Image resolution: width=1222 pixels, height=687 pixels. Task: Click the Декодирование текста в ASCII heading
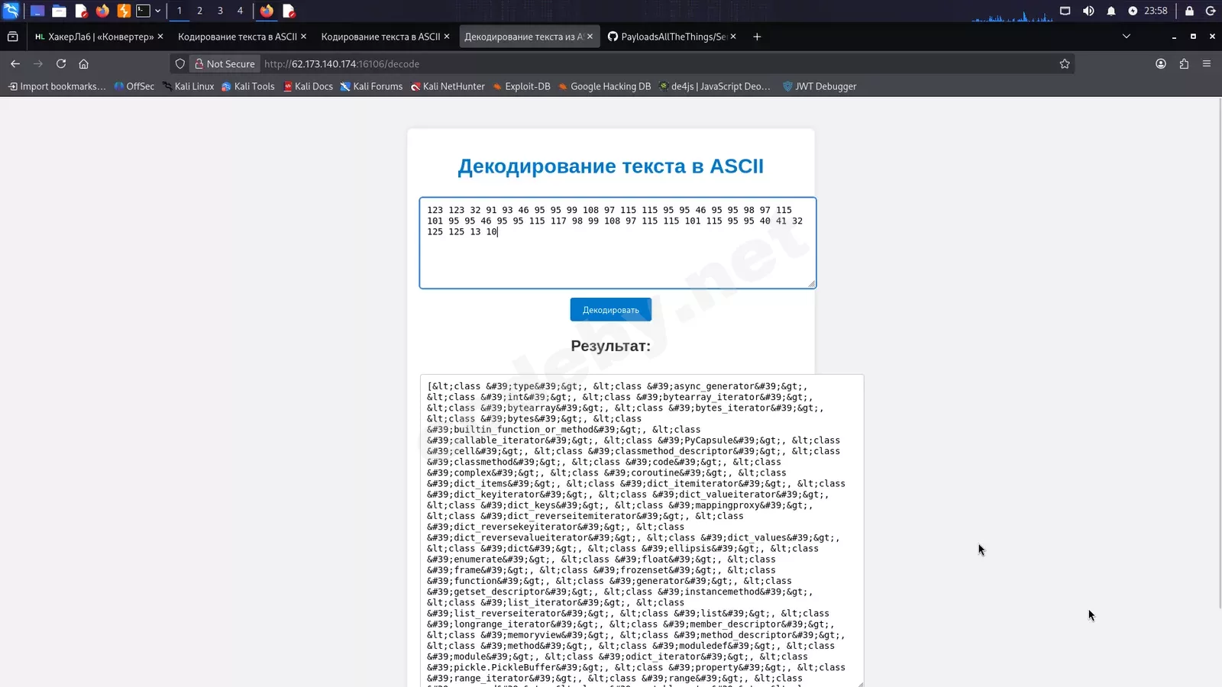click(611, 166)
